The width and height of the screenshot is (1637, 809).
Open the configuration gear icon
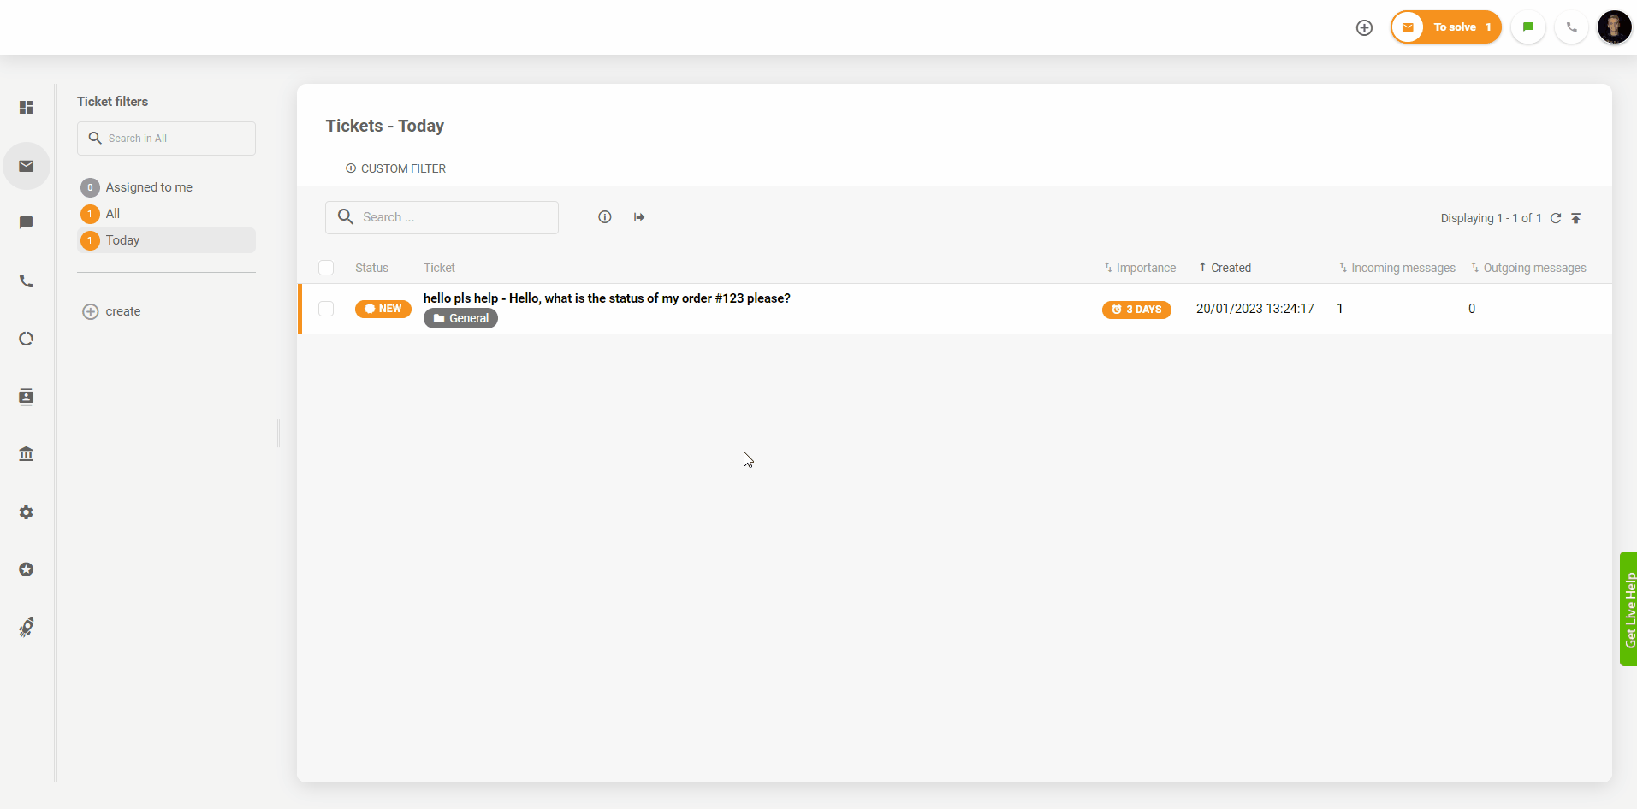point(27,512)
